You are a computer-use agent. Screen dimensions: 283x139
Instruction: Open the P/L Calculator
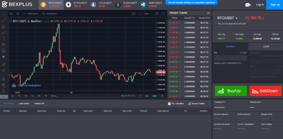(176, 103)
